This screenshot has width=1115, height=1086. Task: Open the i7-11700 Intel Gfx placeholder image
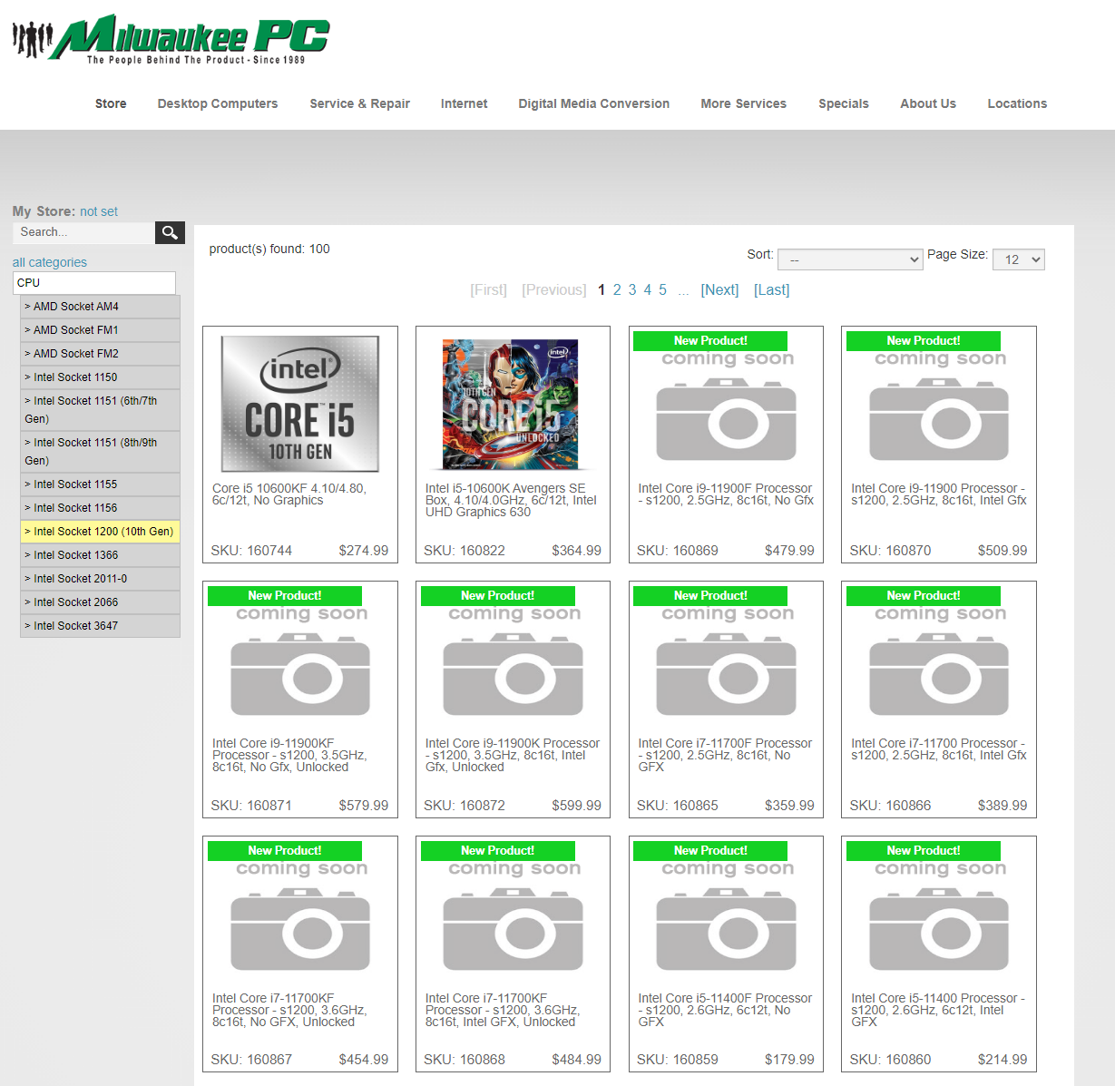click(x=939, y=660)
